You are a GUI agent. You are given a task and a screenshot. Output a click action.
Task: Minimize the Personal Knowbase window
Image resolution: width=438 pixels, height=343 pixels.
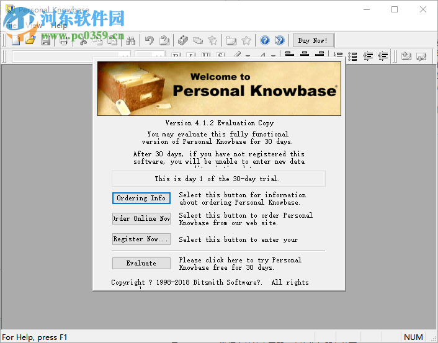tap(367, 9)
